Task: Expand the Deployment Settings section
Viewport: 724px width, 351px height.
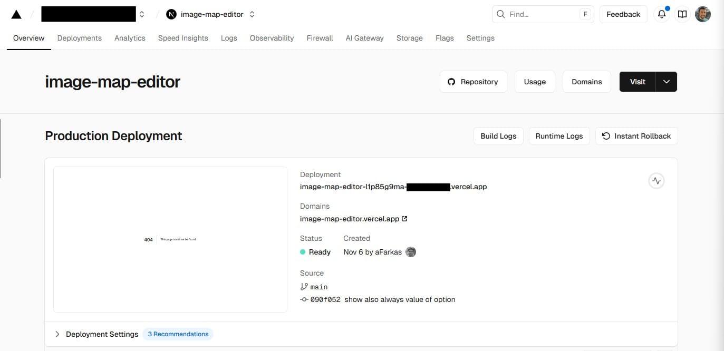Action: click(57, 334)
